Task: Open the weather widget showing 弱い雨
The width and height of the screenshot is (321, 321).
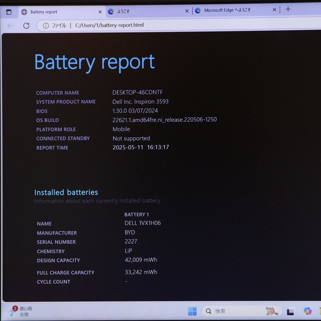Action: pos(21,311)
